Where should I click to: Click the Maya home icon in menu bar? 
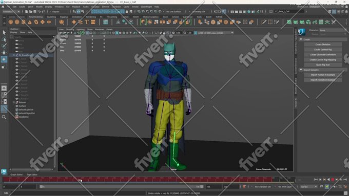pyautogui.click(x=3, y=7)
